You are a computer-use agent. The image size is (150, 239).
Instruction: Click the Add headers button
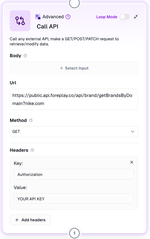point(30,220)
